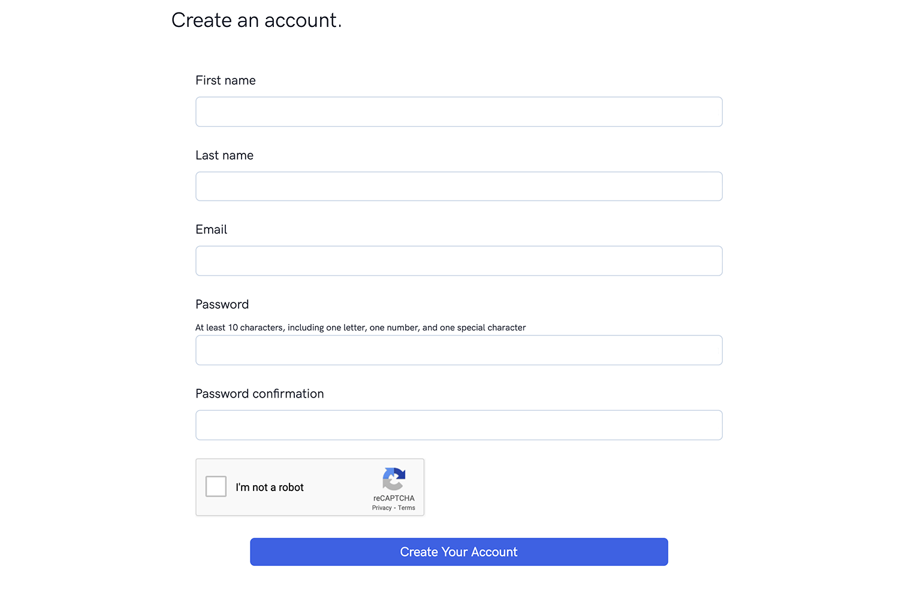The width and height of the screenshot is (923, 606).
Task: Click the "Create an account" heading
Action: (257, 20)
